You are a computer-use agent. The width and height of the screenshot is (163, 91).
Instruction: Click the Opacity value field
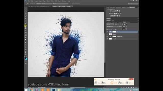(x=124, y=27)
